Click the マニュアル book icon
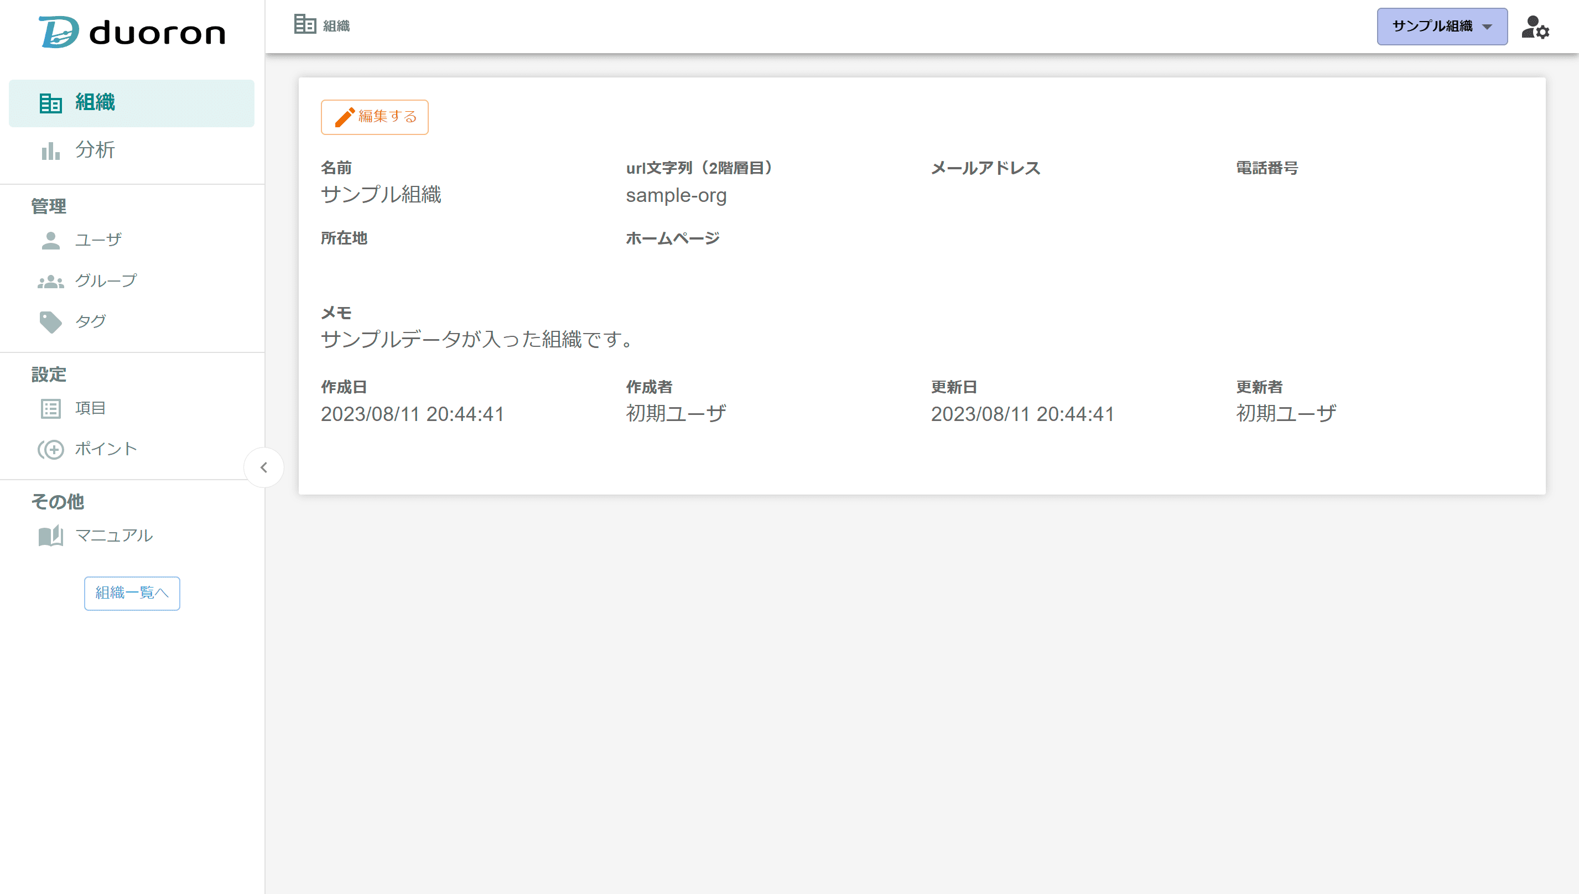This screenshot has width=1579, height=894. [x=50, y=536]
